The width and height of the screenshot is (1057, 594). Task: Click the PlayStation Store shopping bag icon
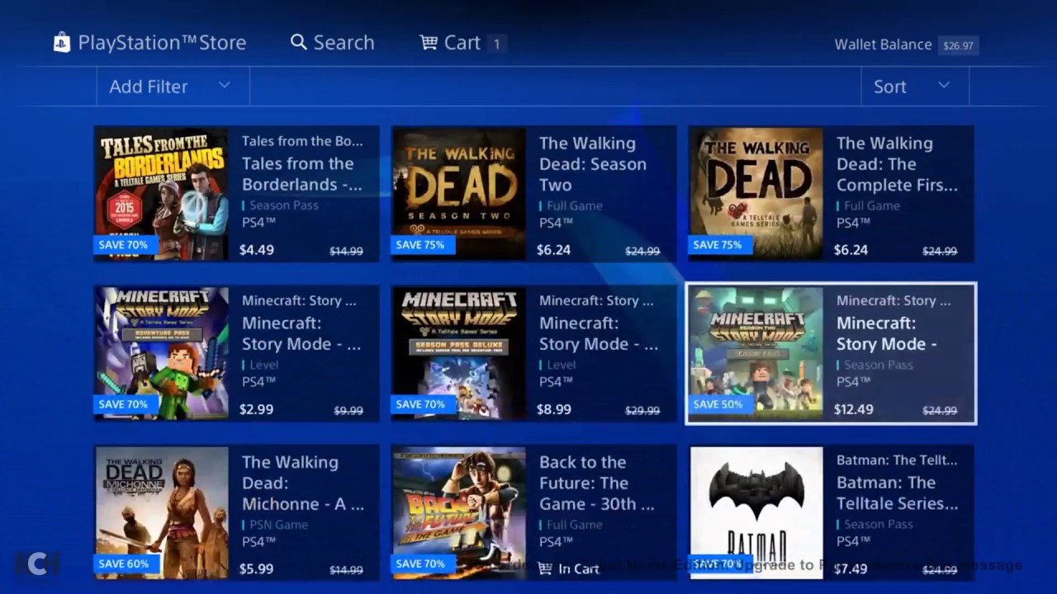point(62,43)
